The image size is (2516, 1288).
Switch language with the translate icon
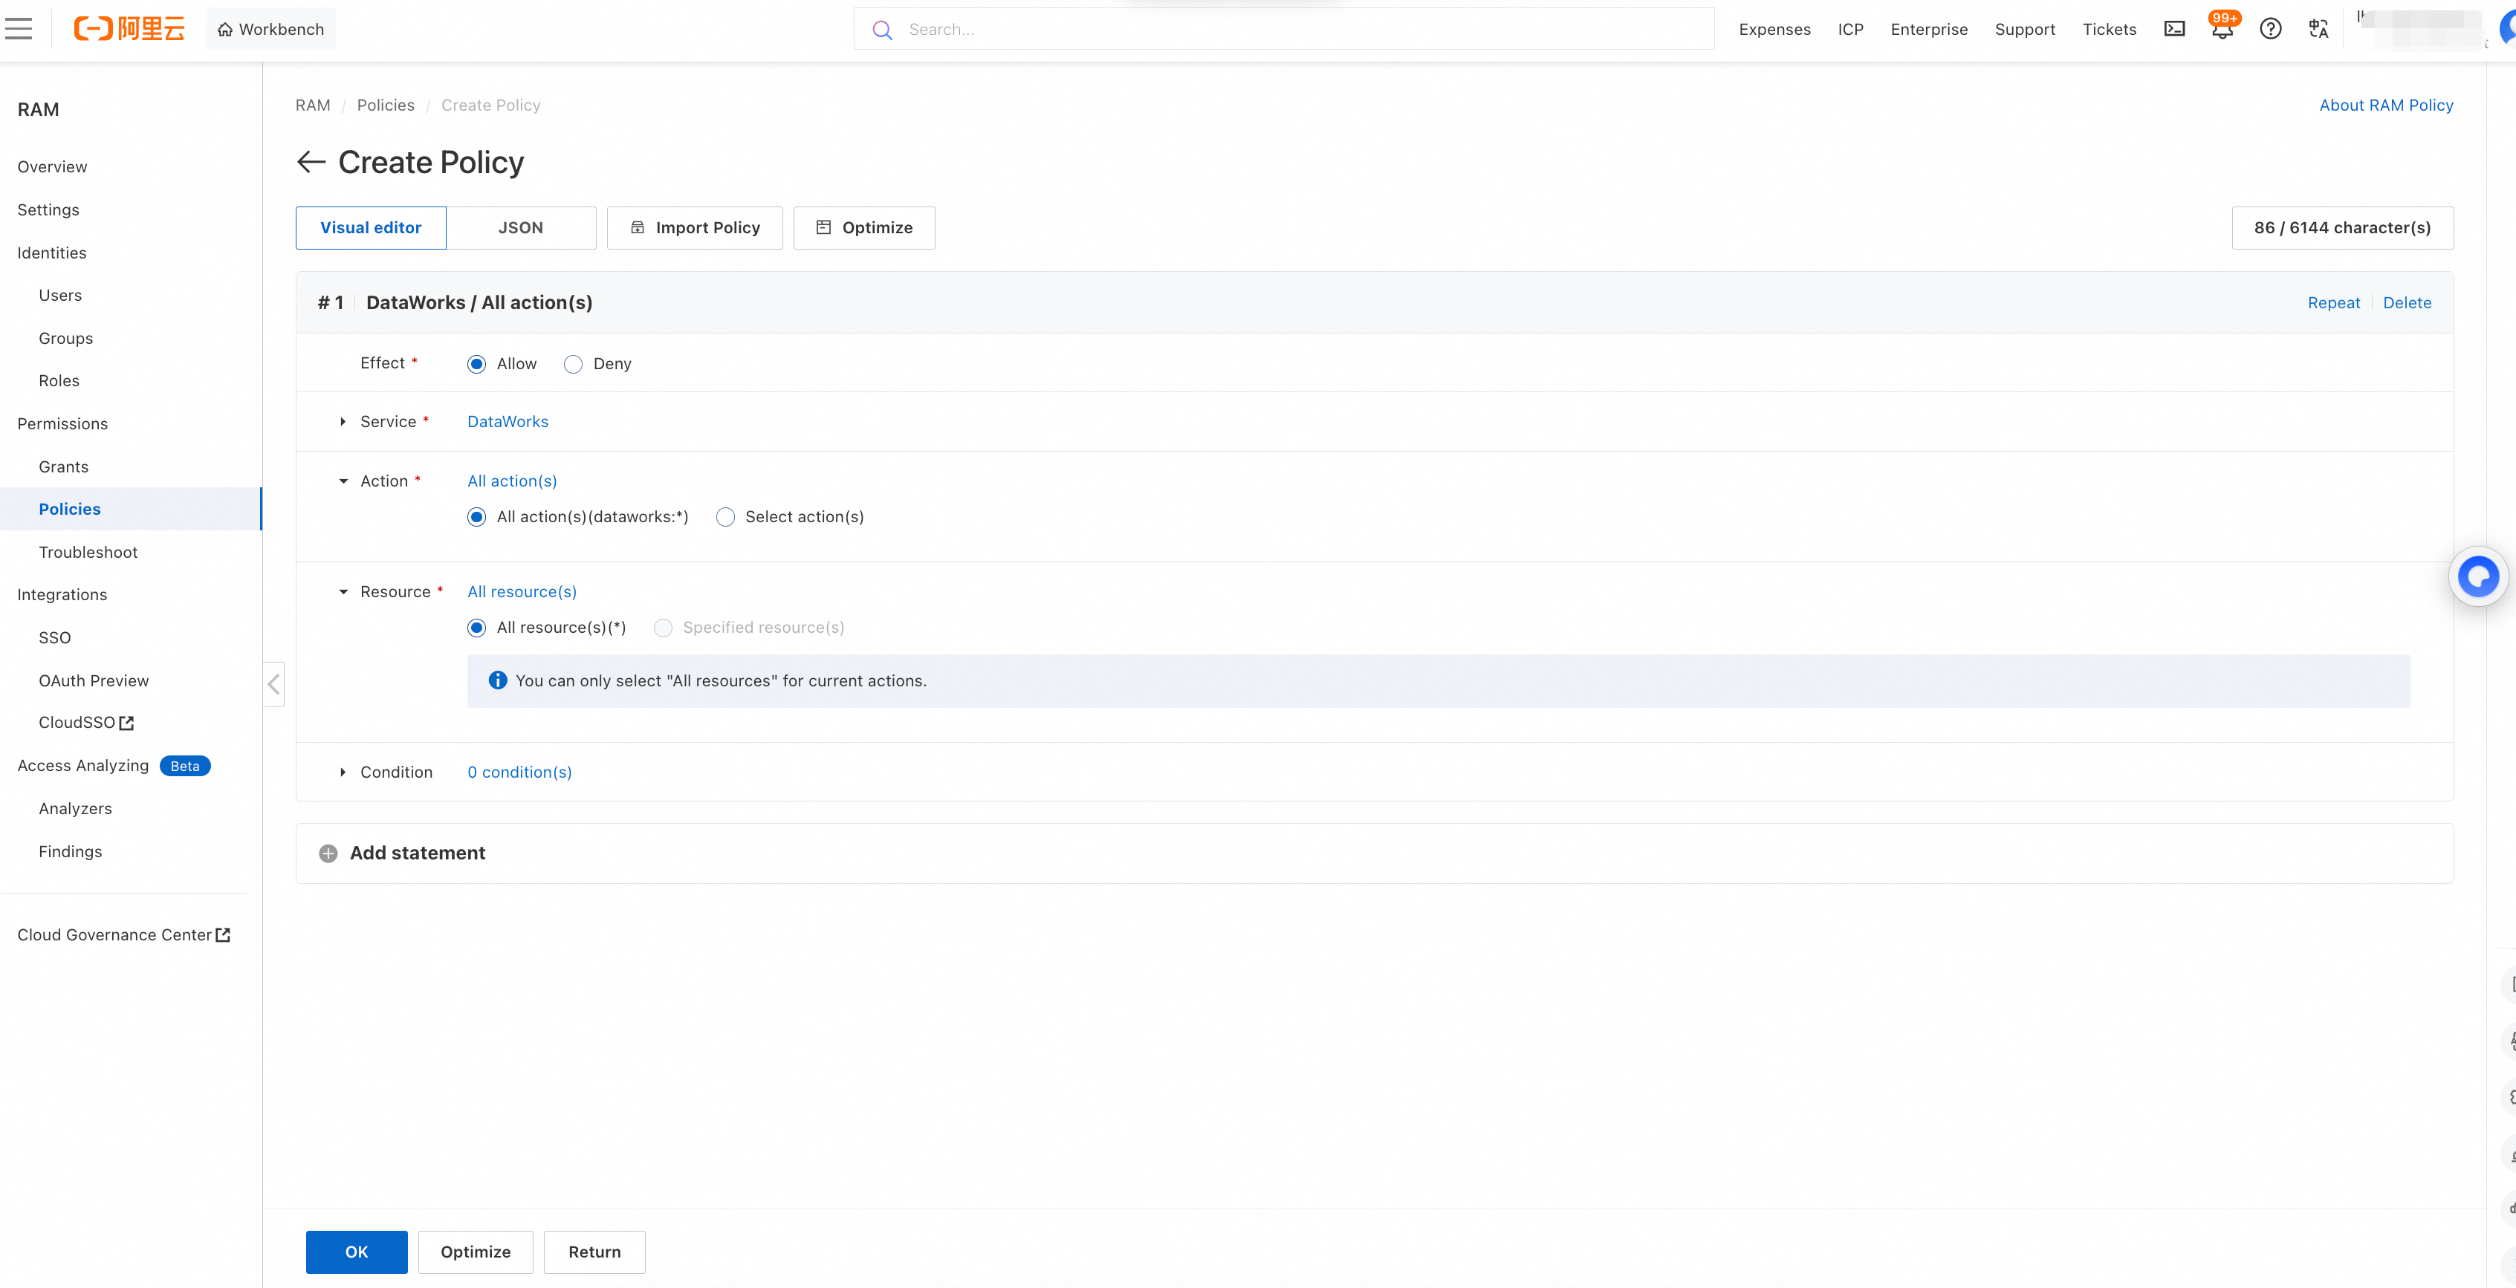click(2318, 29)
